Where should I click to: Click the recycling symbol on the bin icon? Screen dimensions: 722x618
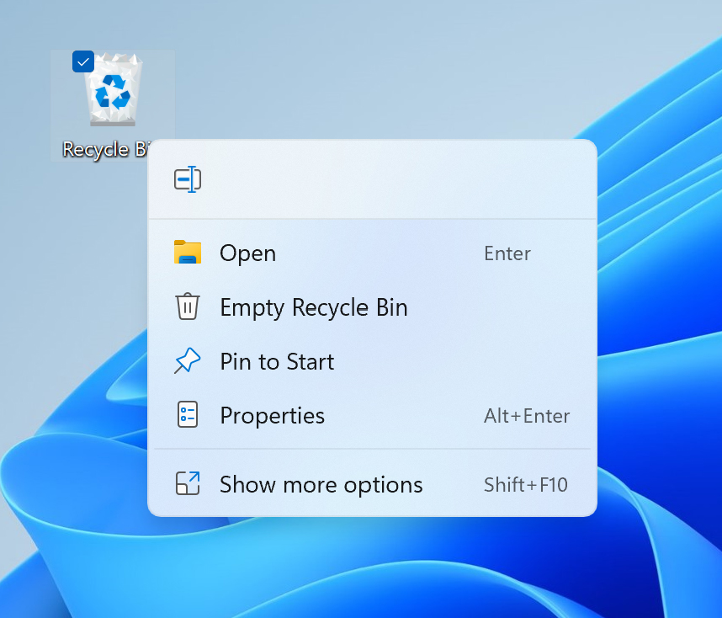pyautogui.click(x=112, y=91)
